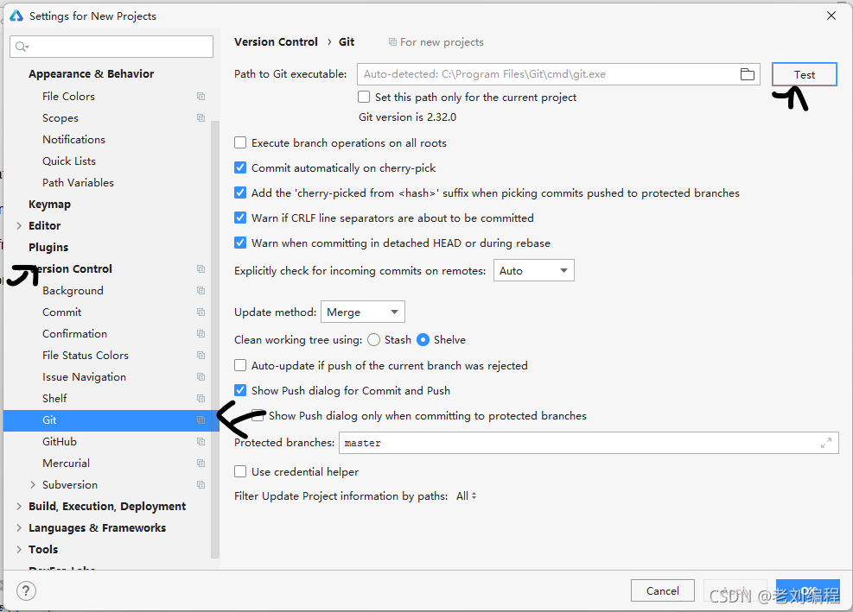
Task: Click the project-level icon beside Subversion
Action: 201,485
